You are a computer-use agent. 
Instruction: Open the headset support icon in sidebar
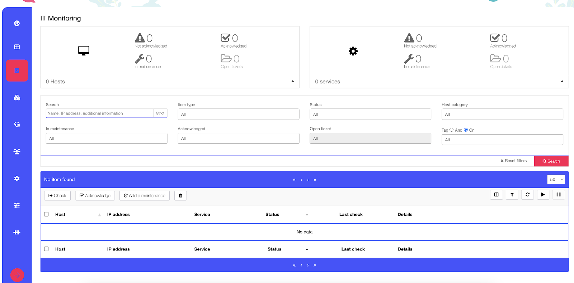pos(17,125)
